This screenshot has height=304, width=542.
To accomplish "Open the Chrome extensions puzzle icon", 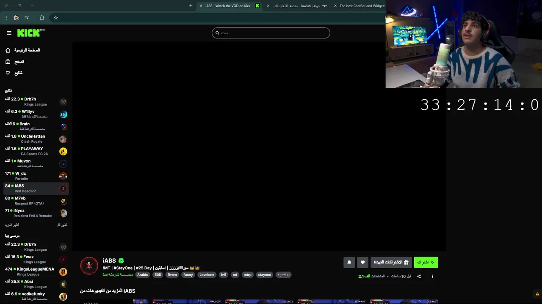I will click(42, 18).
